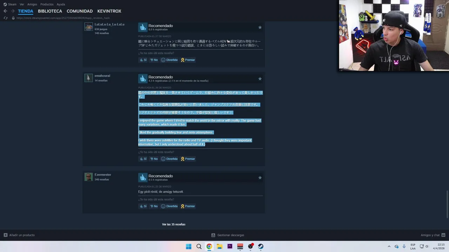Click the 'Egy picit rövid, de amúgy tetszett.' text
The width and height of the screenshot is (449, 252).
(x=161, y=192)
